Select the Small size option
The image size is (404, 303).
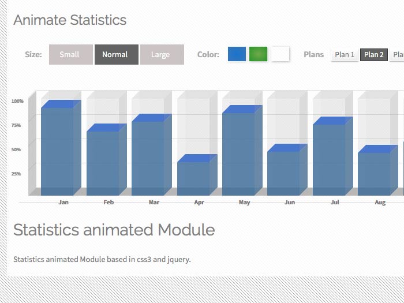click(x=70, y=55)
